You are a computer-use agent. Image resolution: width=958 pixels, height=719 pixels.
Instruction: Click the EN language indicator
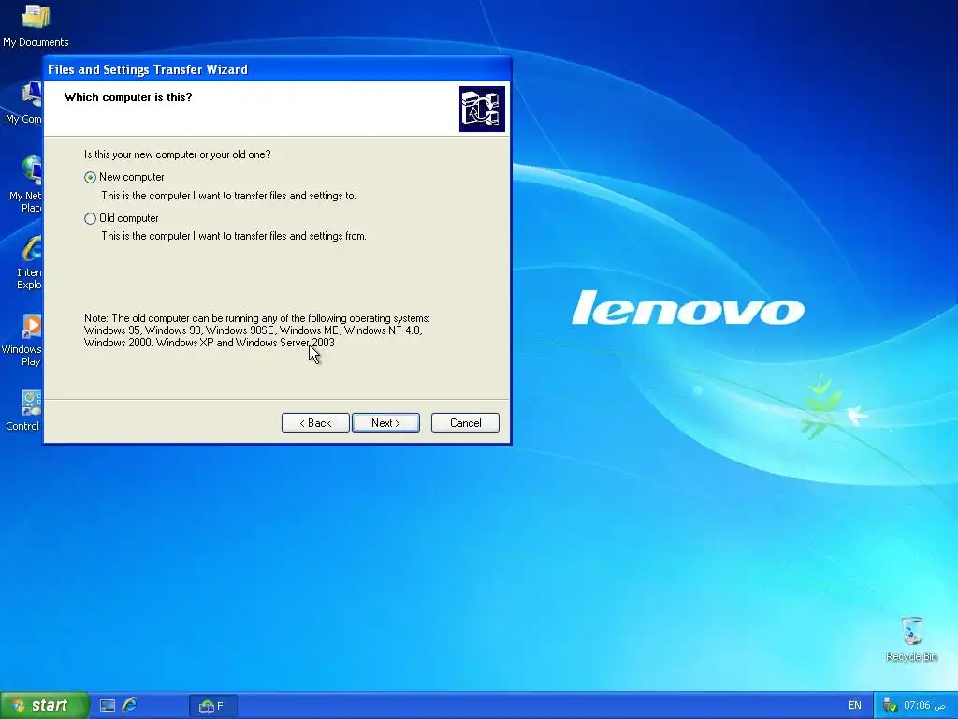click(x=855, y=706)
